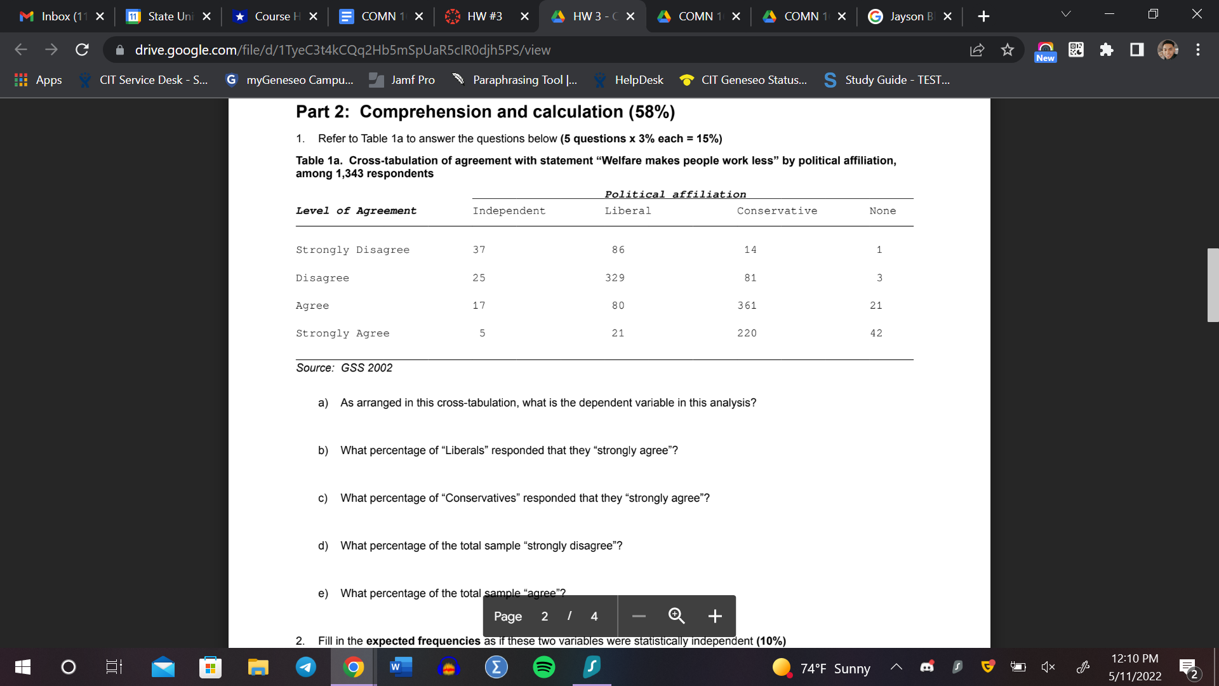
Task: Click the QR-code extension icon
Action: (1076, 50)
